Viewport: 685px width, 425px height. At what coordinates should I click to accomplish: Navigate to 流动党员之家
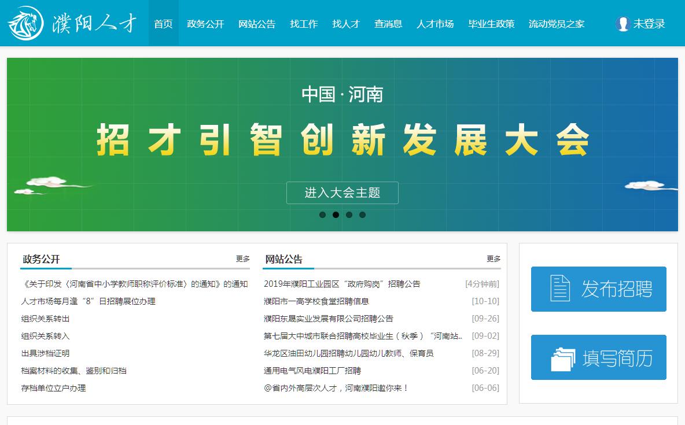pyautogui.click(x=556, y=24)
